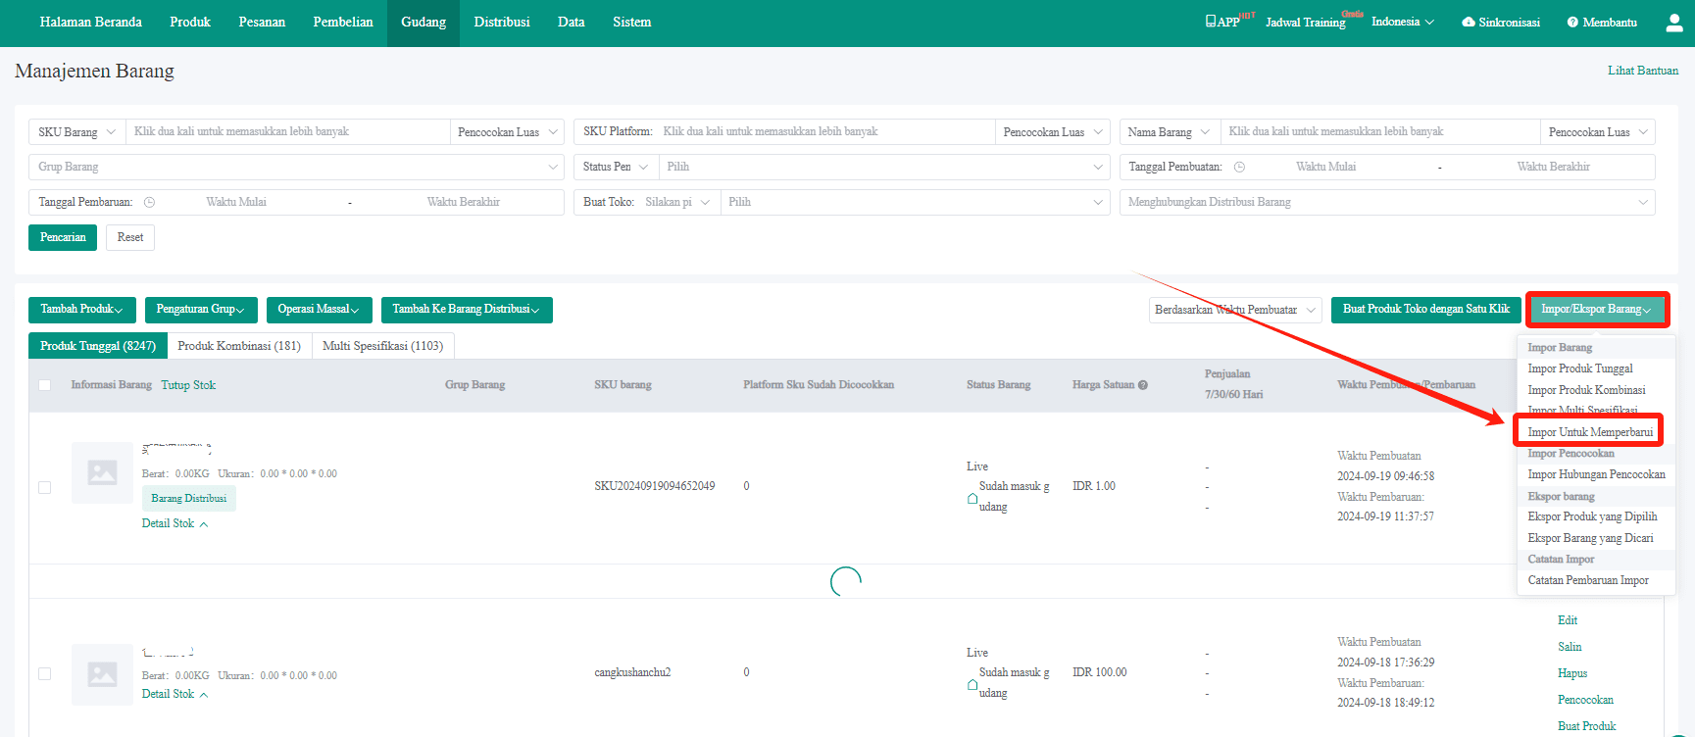This screenshot has height=737, width=1695.
Task: Click SKU Barang search input field
Action: 288,131
